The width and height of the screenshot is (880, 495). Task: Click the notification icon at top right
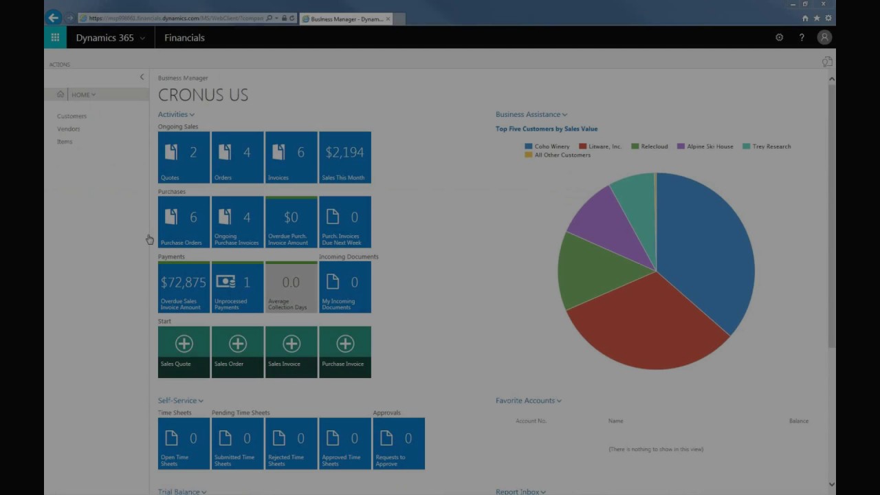827,62
